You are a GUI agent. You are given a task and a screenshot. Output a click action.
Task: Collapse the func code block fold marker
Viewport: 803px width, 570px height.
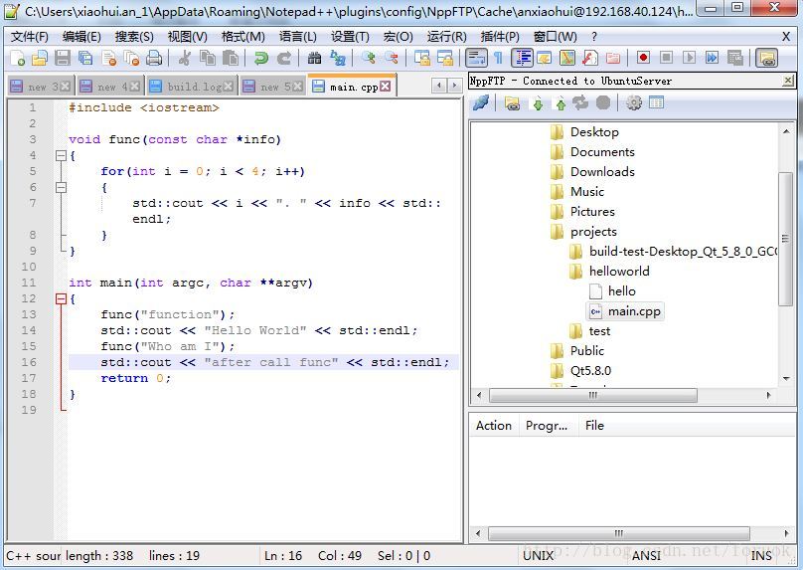pyautogui.click(x=61, y=155)
